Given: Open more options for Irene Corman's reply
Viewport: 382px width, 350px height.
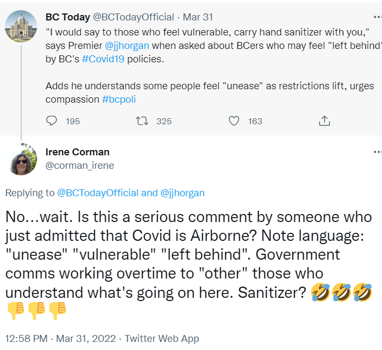Looking at the screenshot, I should 377,152.
